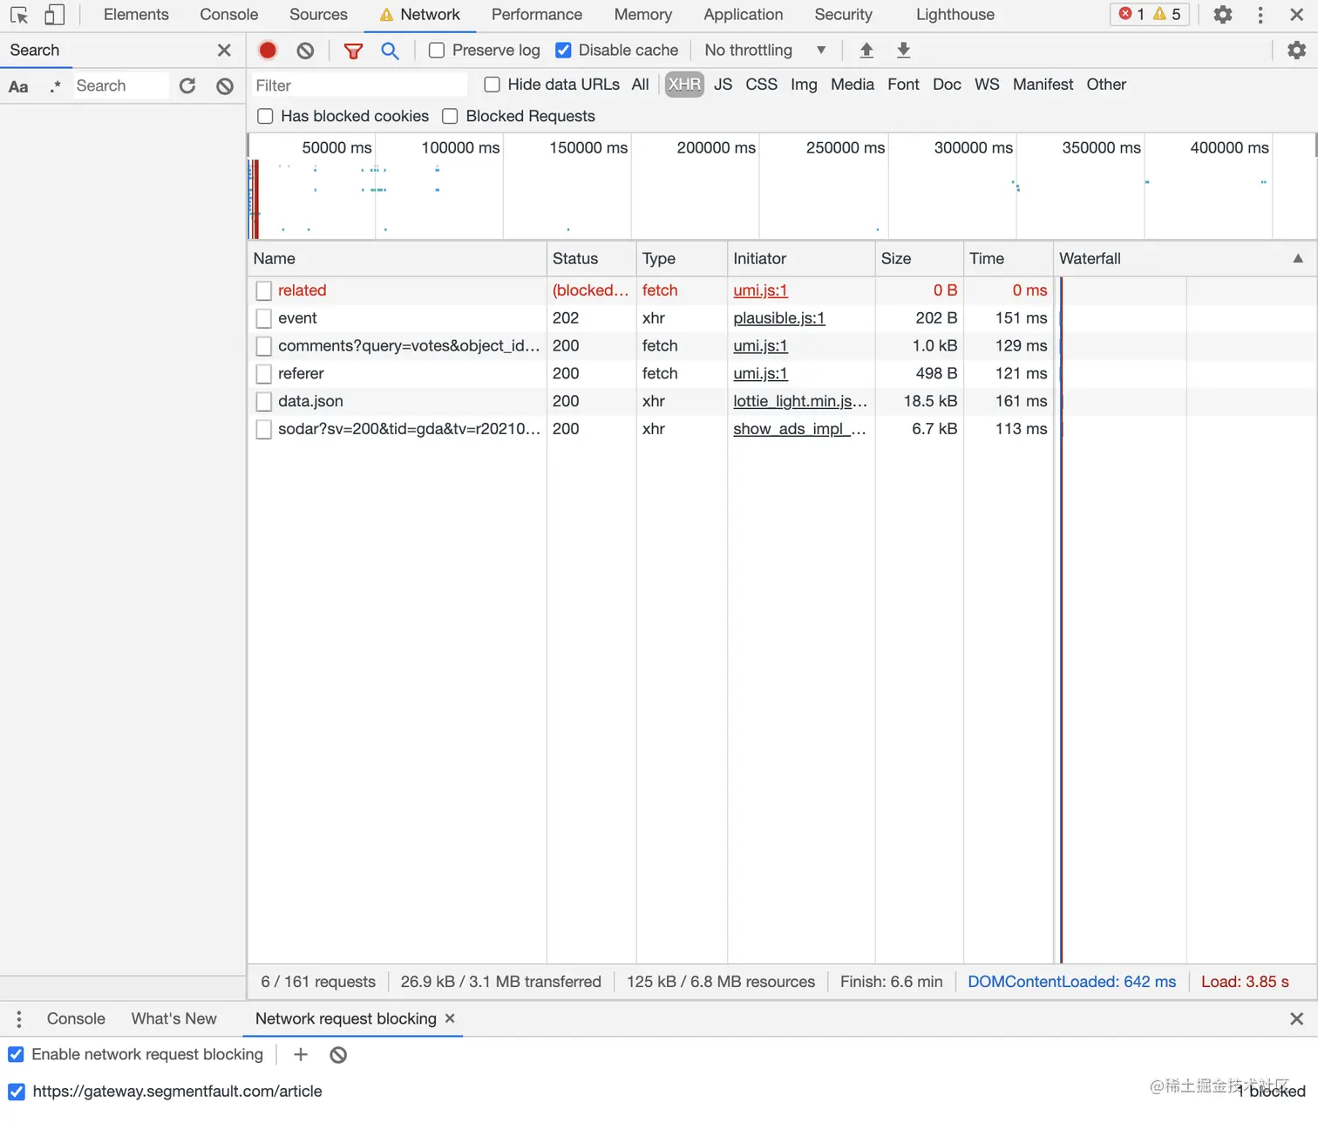The height and width of the screenshot is (1123, 1318).
Task: Open the Performance tab
Action: [537, 15]
